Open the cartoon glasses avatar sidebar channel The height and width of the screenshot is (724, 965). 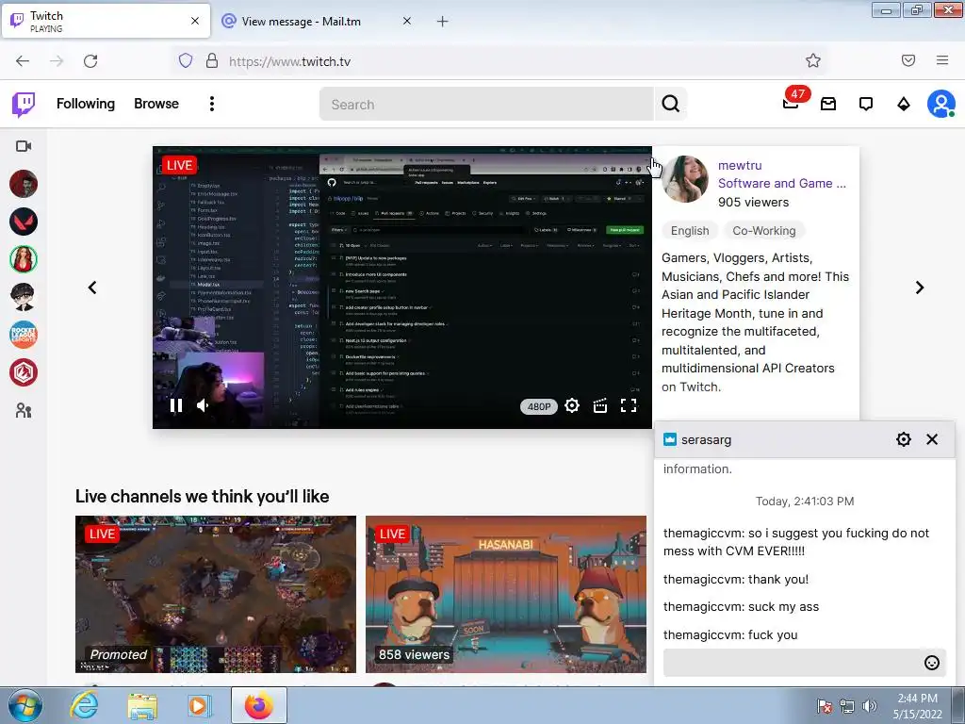click(24, 297)
